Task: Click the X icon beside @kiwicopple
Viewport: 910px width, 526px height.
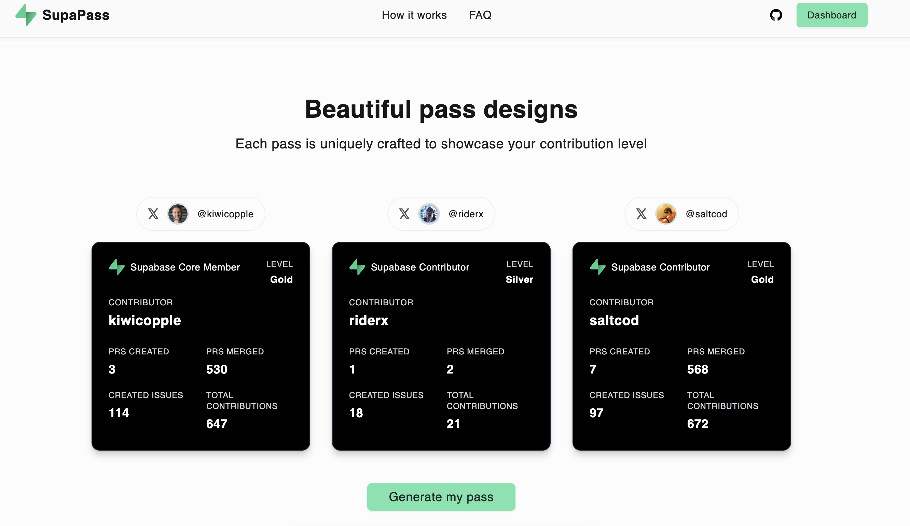Action: pyautogui.click(x=153, y=214)
